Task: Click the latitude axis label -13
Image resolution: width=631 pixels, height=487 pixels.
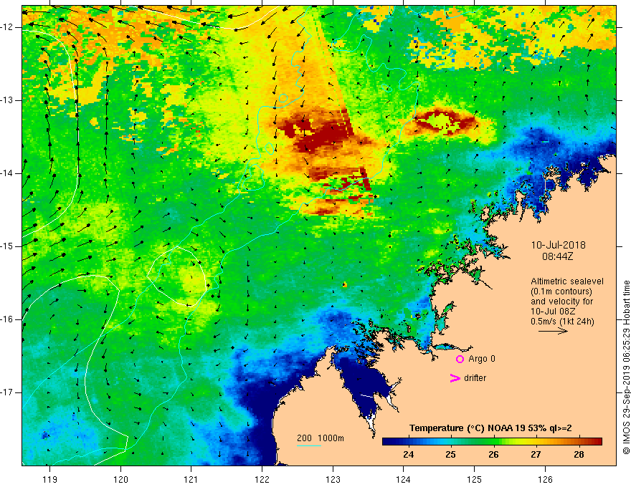Action: tap(8, 100)
